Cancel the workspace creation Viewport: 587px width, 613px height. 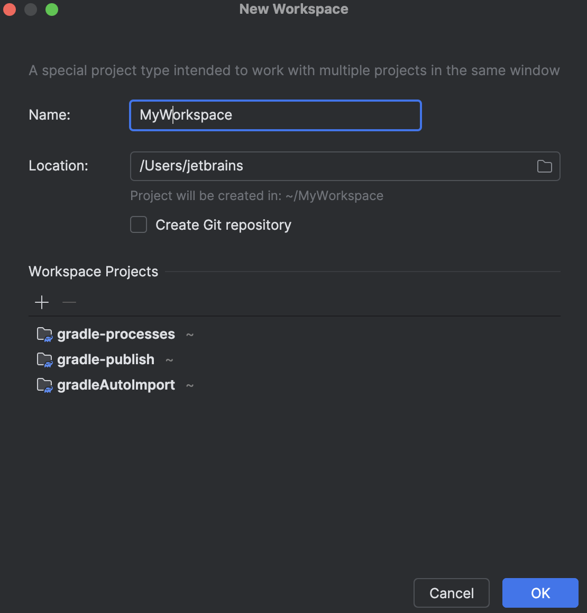point(451,593)
